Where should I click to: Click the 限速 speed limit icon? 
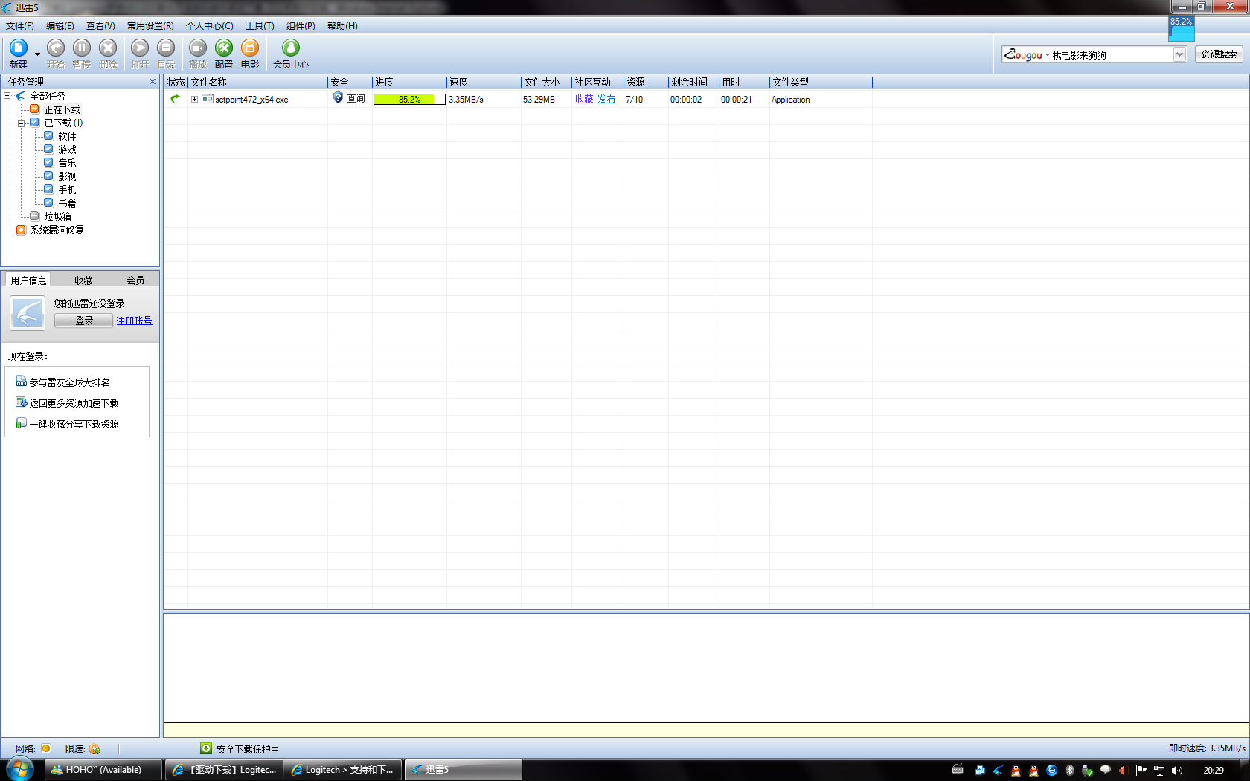tap(94, 748)
